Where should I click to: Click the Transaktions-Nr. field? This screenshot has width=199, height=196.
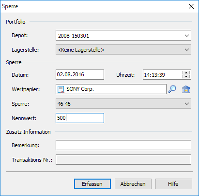click(x=123, y=160)
